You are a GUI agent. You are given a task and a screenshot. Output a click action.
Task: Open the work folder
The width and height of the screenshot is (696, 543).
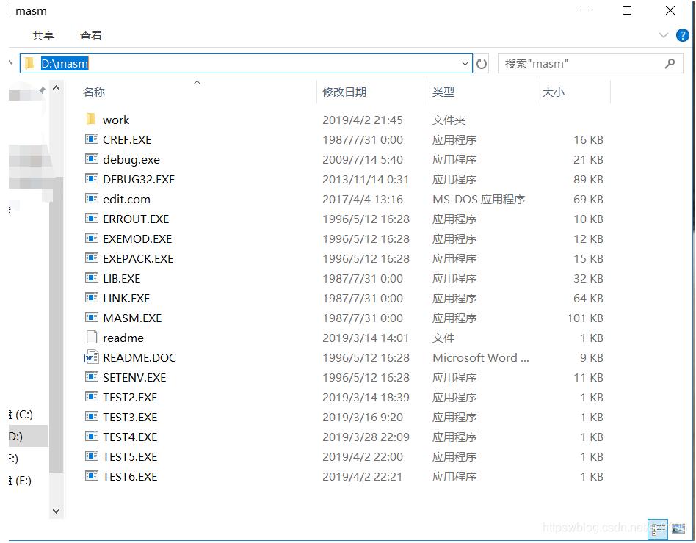(x=116, y=120)
